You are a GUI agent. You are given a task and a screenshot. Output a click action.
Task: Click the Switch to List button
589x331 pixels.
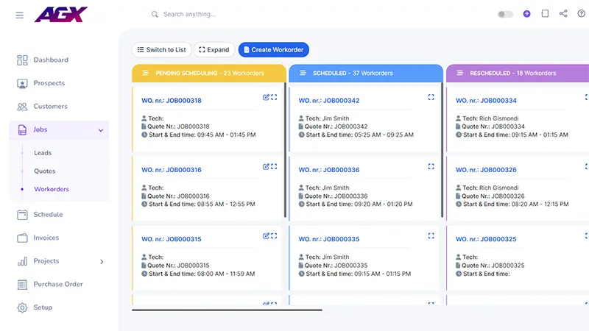tap(161, 50)
